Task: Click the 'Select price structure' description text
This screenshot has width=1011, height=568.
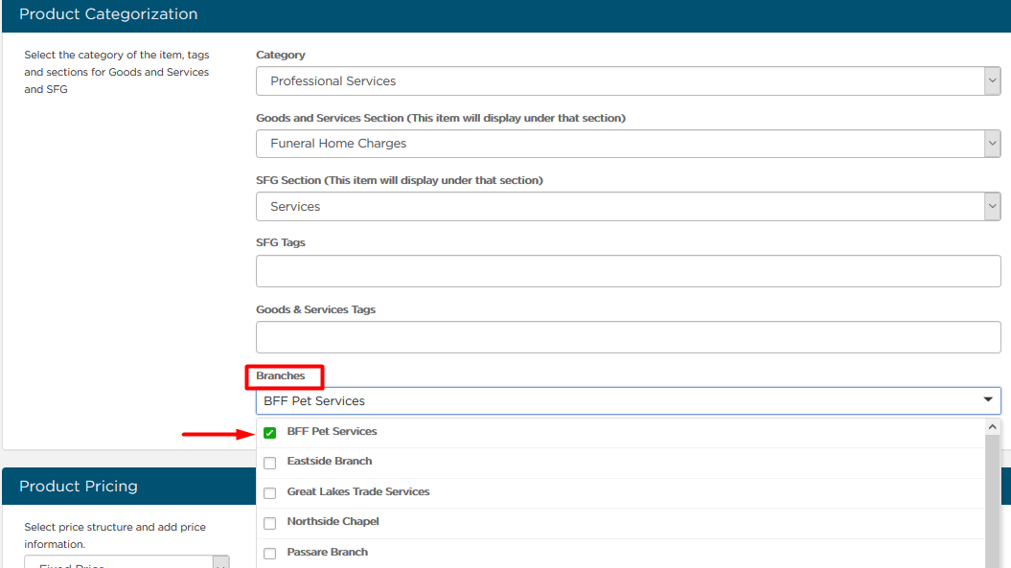Action: pos(115,535)
